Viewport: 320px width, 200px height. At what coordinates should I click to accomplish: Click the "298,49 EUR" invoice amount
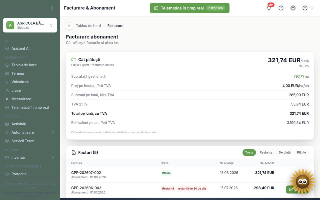pyautogui.click(x=264, y=188)
